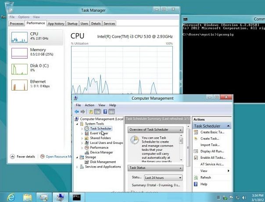
Task: Select the CPU mini graph in Task Manager
Action: [19, 37]
